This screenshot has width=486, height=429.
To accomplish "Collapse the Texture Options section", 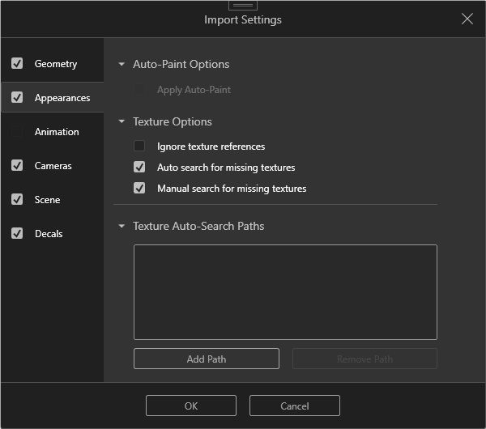I will tap(122, 121).
